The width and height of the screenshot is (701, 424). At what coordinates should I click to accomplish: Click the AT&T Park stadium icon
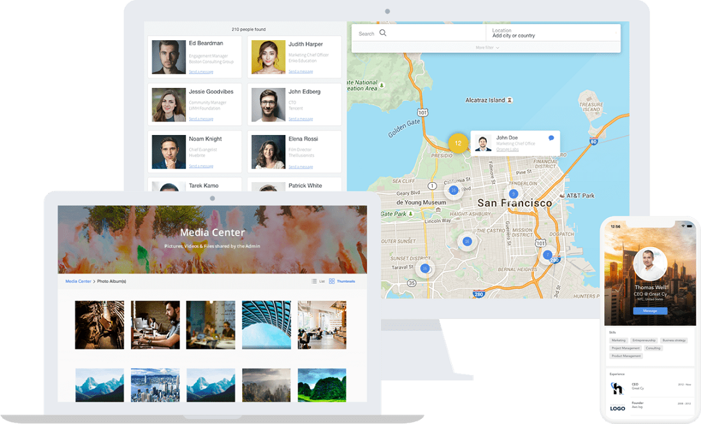pos(562,195)
